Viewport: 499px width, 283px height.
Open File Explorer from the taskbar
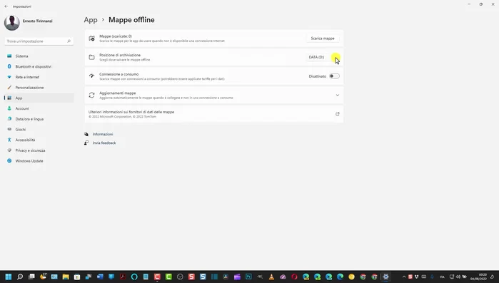(66, 277)
